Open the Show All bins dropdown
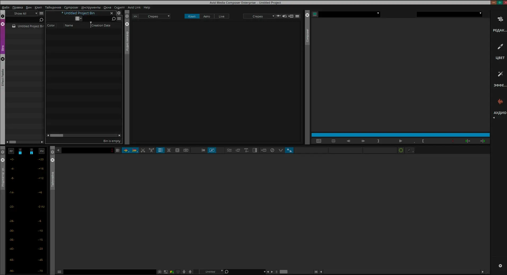Image resolution: width=507 pixels, height=275 pixels. [22, 13]
